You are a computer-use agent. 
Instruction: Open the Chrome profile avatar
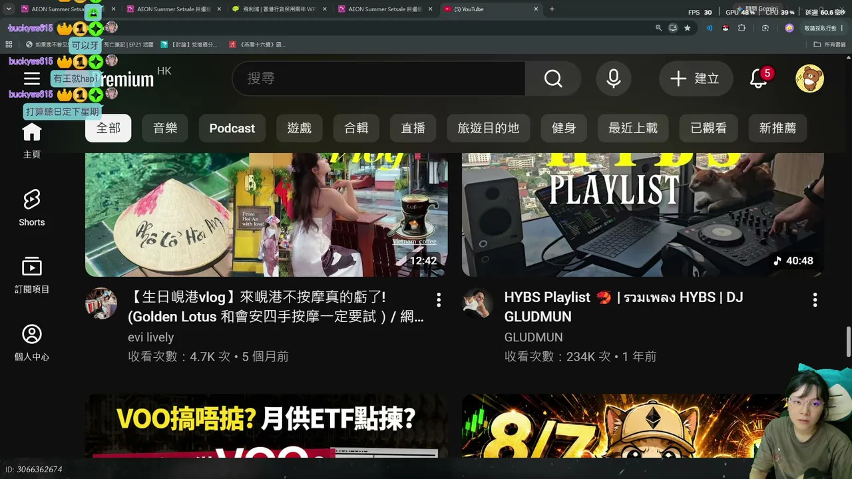click(x=789, y=28)
